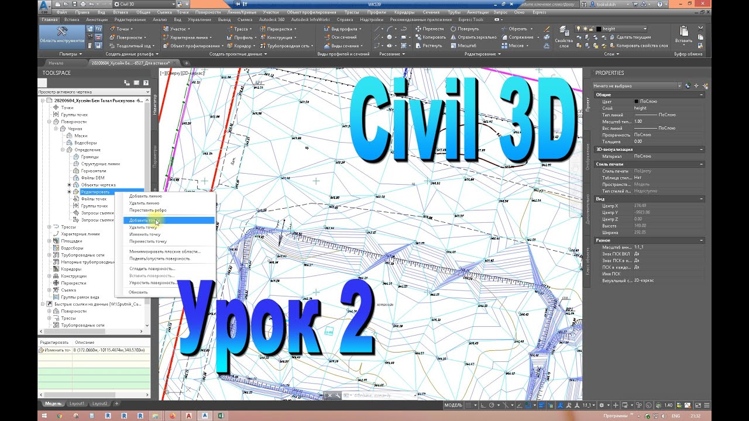
Task: Expand Редактирование panel title
Action: tap(482, 54)
